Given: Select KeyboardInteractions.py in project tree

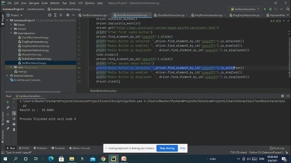Looking at the screenshot, I should tap(35, 50).
